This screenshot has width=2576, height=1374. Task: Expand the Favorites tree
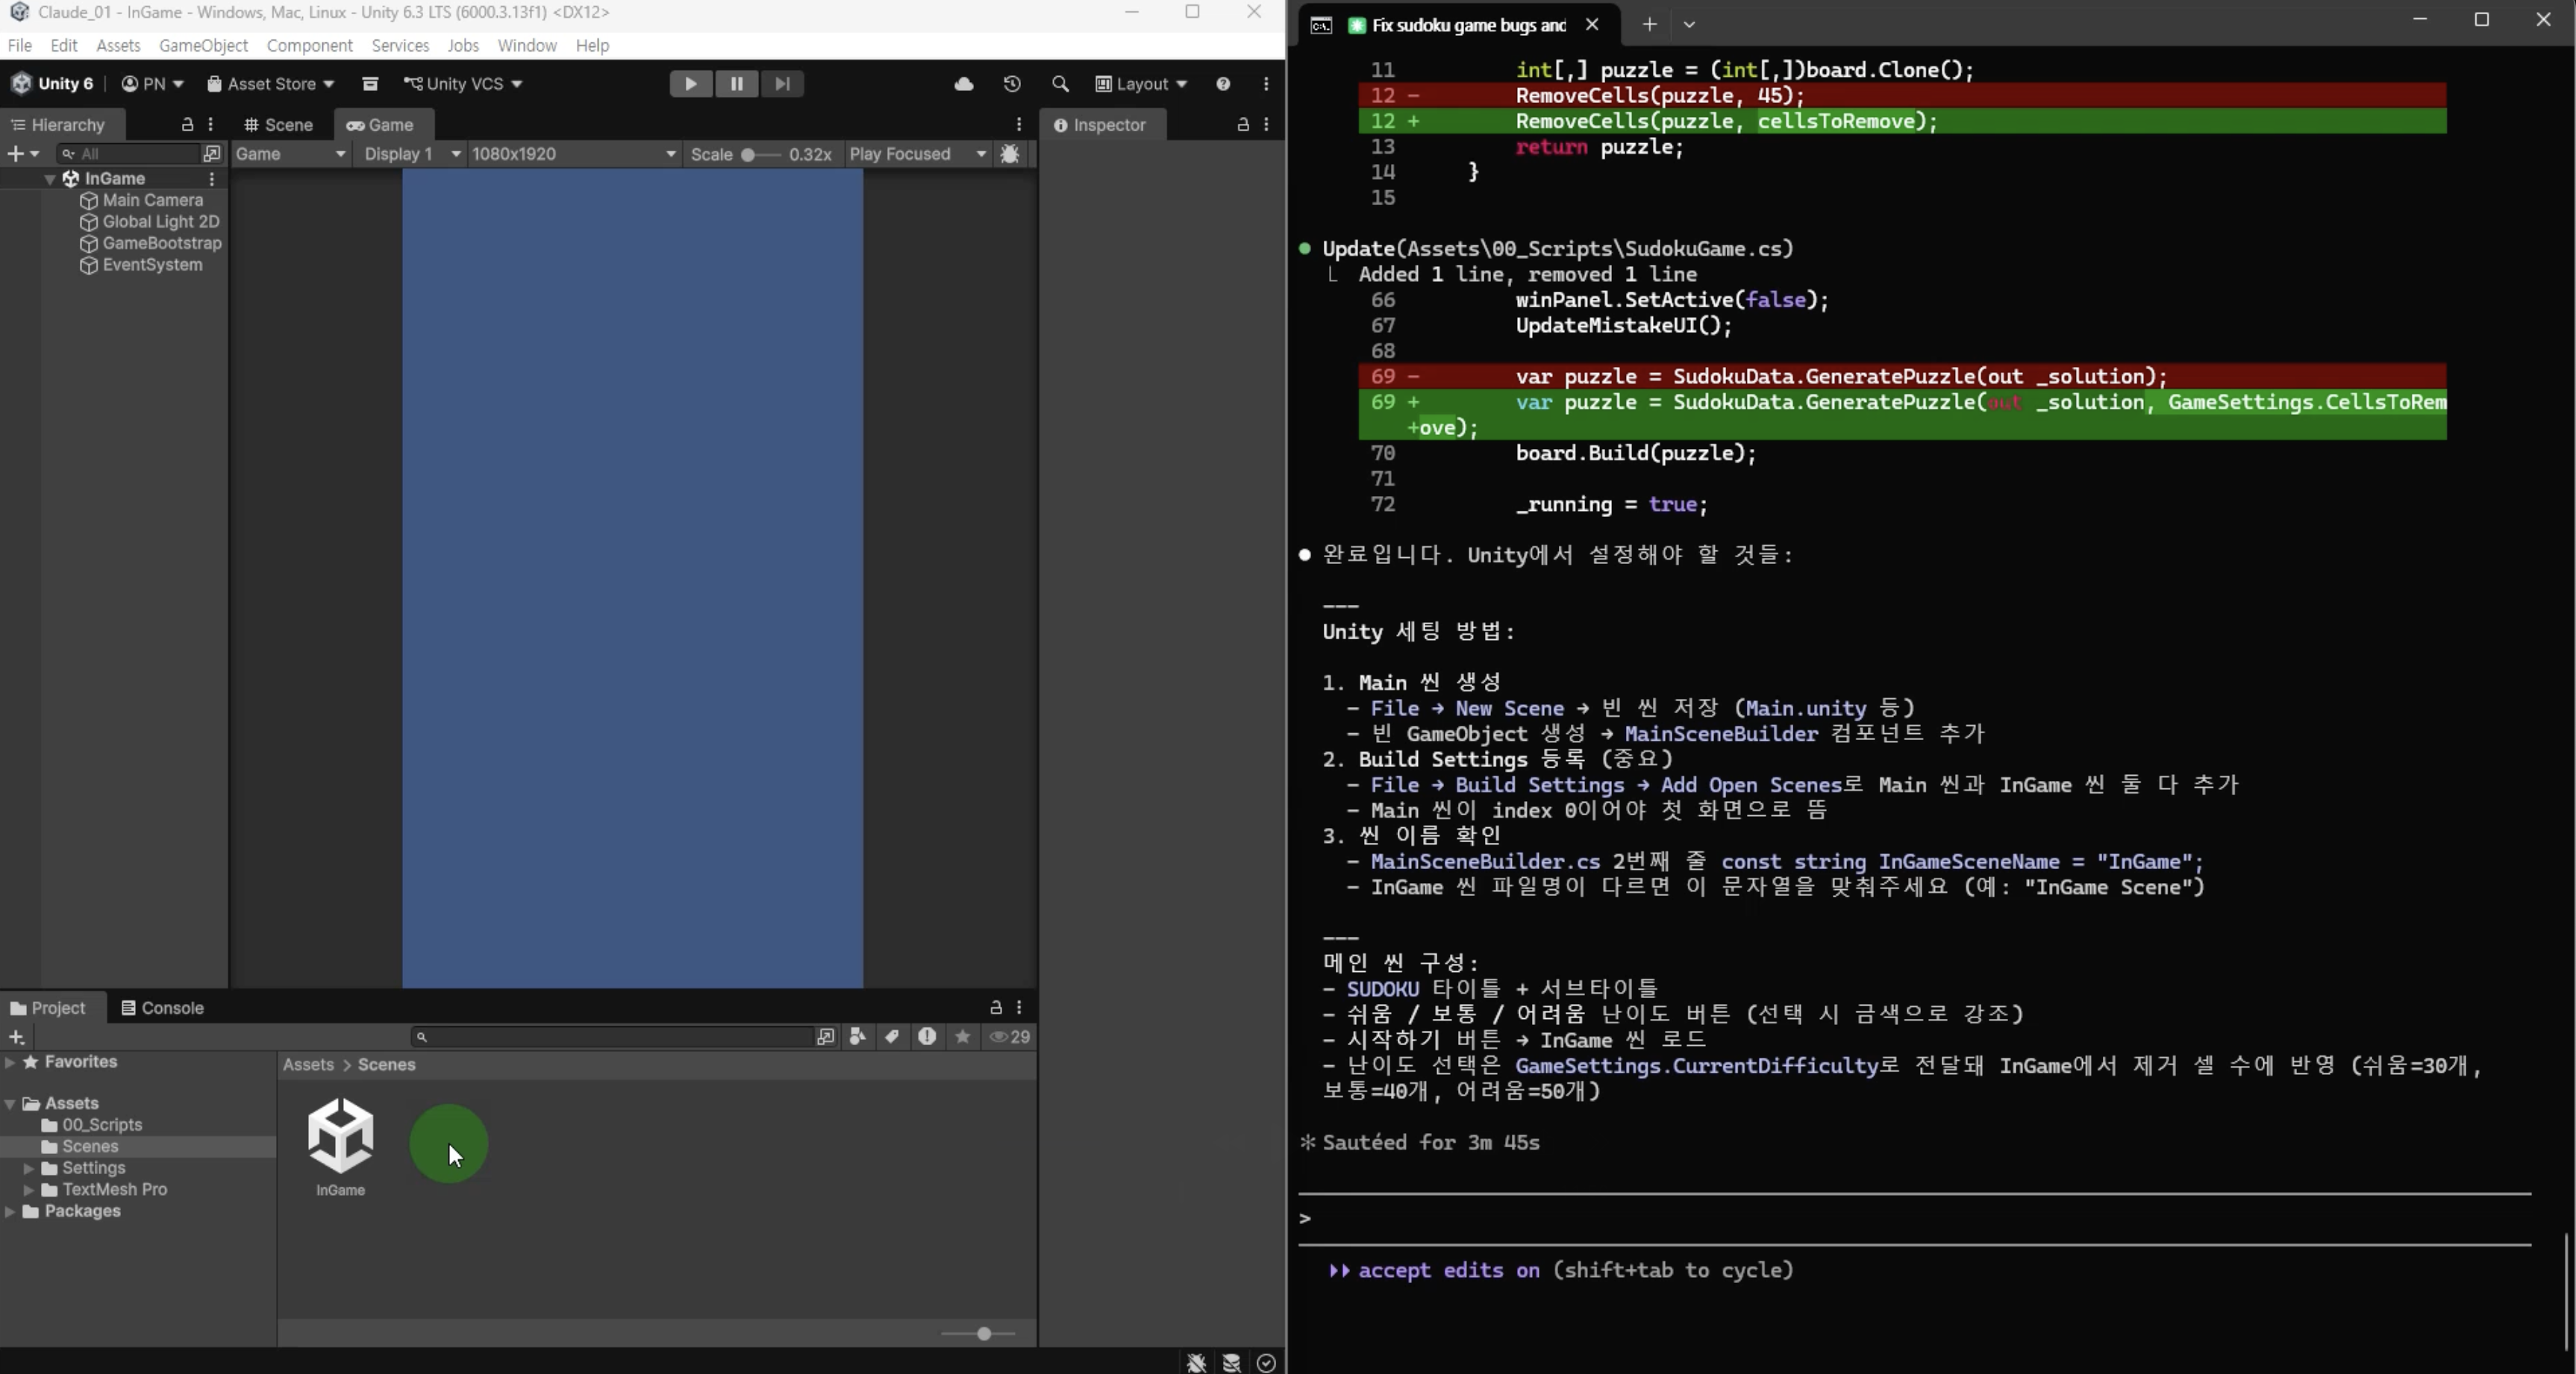[x=10, y=1062]
